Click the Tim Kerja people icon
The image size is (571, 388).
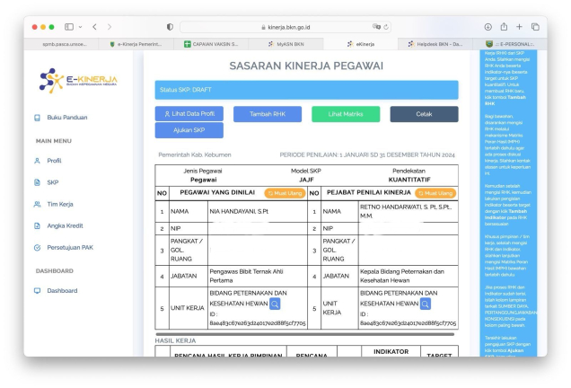[x=37, y=204]
